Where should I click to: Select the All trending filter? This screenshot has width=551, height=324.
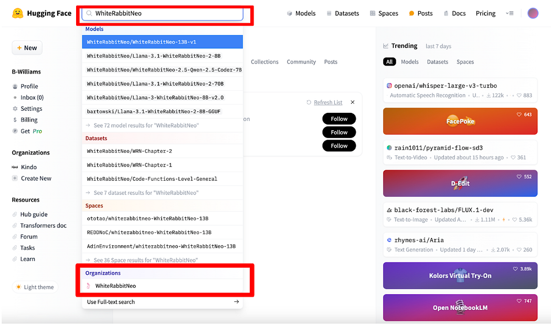389,62
